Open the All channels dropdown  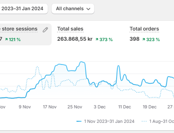(x=73, y=9)
